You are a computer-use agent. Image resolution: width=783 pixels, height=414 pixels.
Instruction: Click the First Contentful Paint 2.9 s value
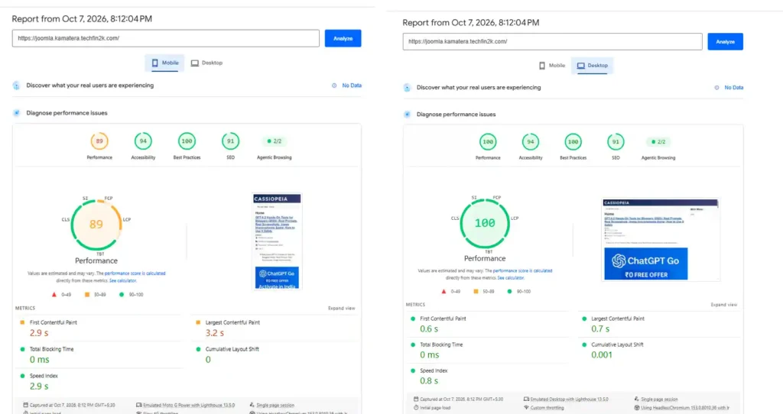(x=39, y=333)
